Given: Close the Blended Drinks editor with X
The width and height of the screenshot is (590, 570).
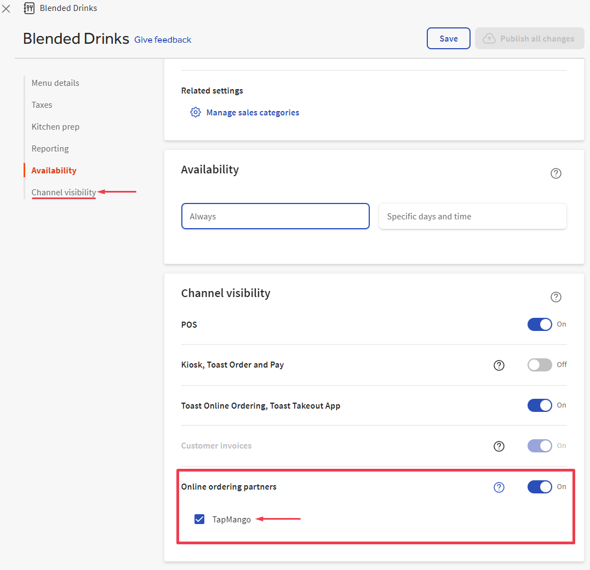Looking at the screenshot, I should point(6,8).
